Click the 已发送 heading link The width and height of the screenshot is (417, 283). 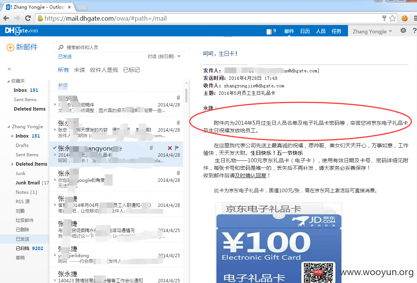tap(65, 56)
